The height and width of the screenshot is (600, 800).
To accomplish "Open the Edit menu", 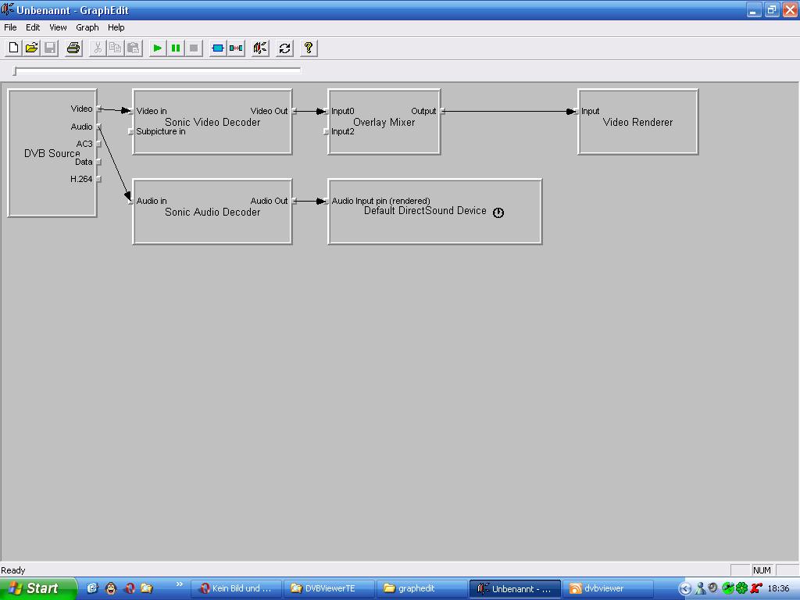I will 33,27.
